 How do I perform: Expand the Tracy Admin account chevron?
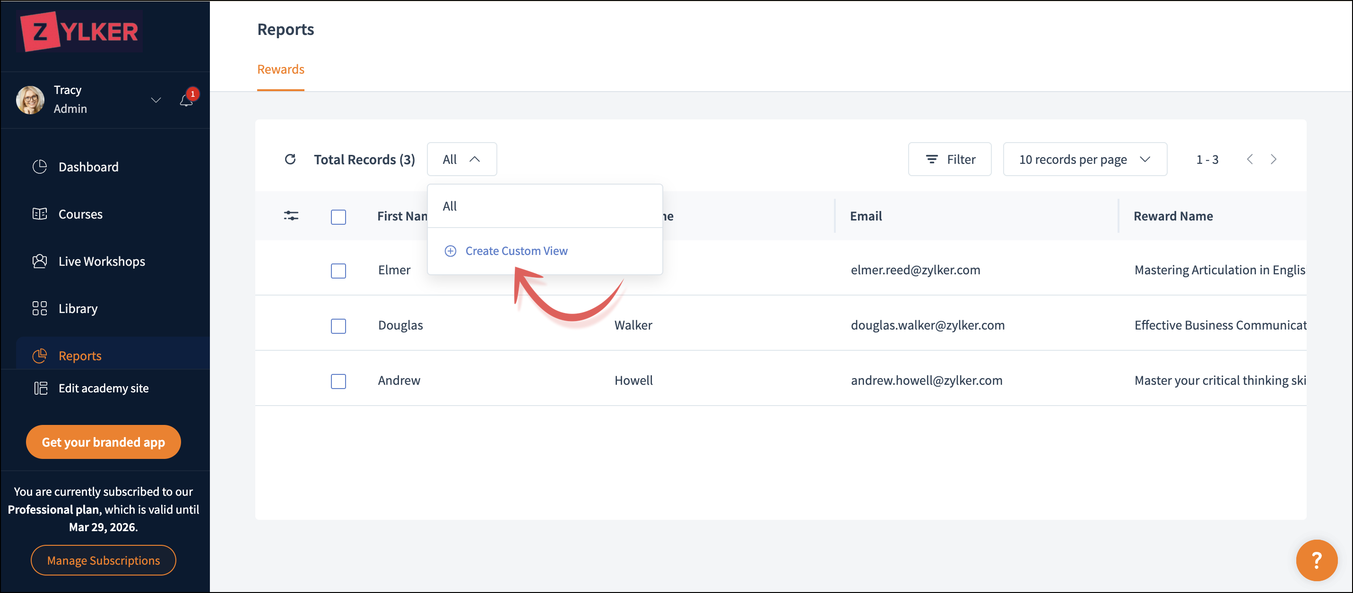click(x=156, y=100)
